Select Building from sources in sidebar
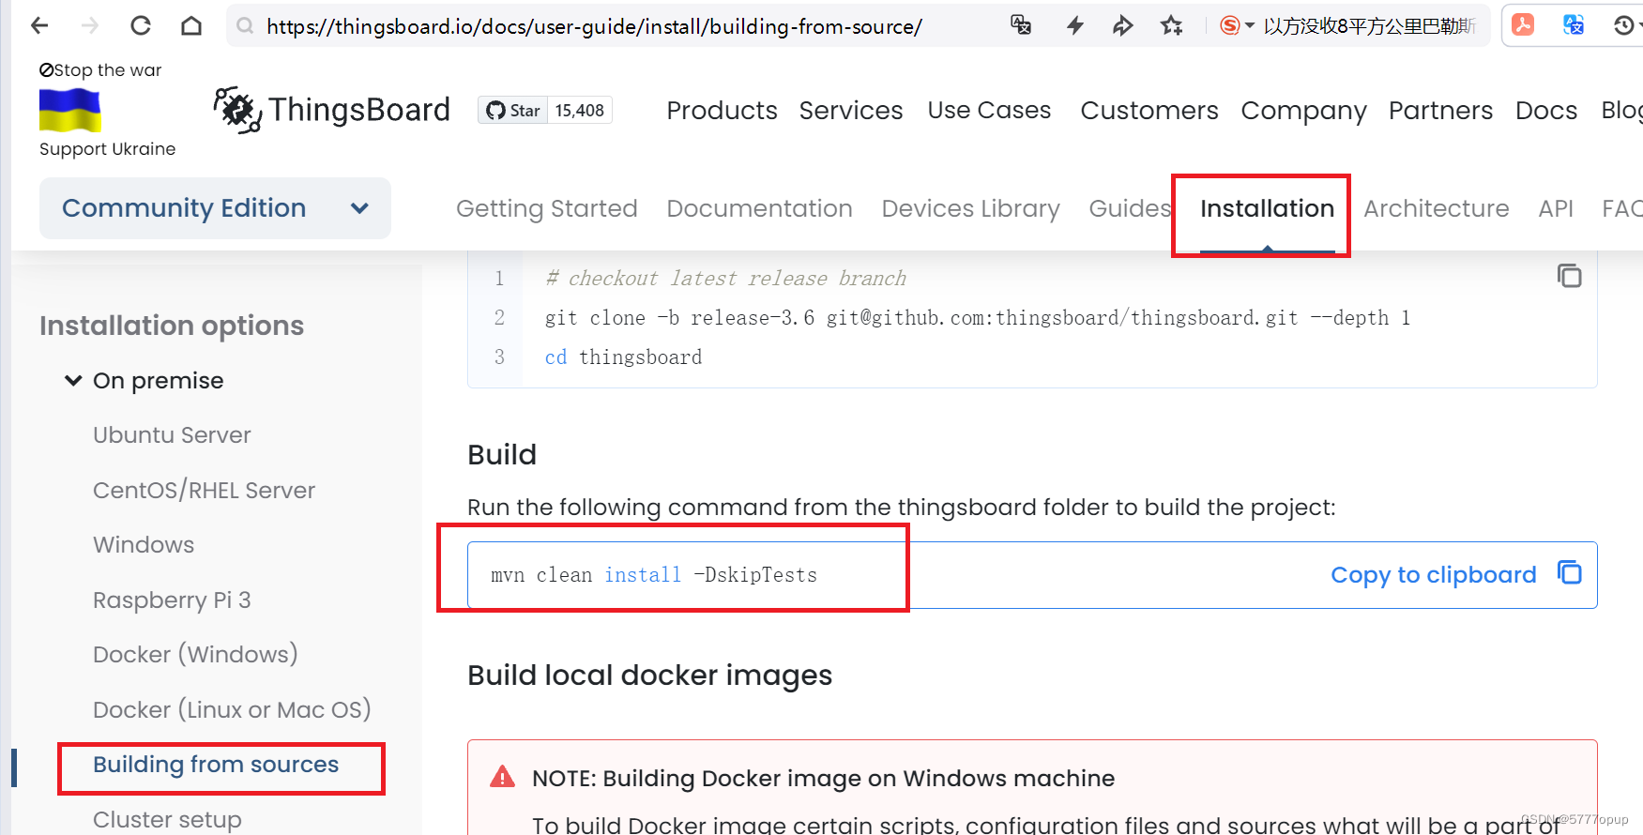Image resolution: width=1643 pixels, height=835 pixels. coord(216,765)
